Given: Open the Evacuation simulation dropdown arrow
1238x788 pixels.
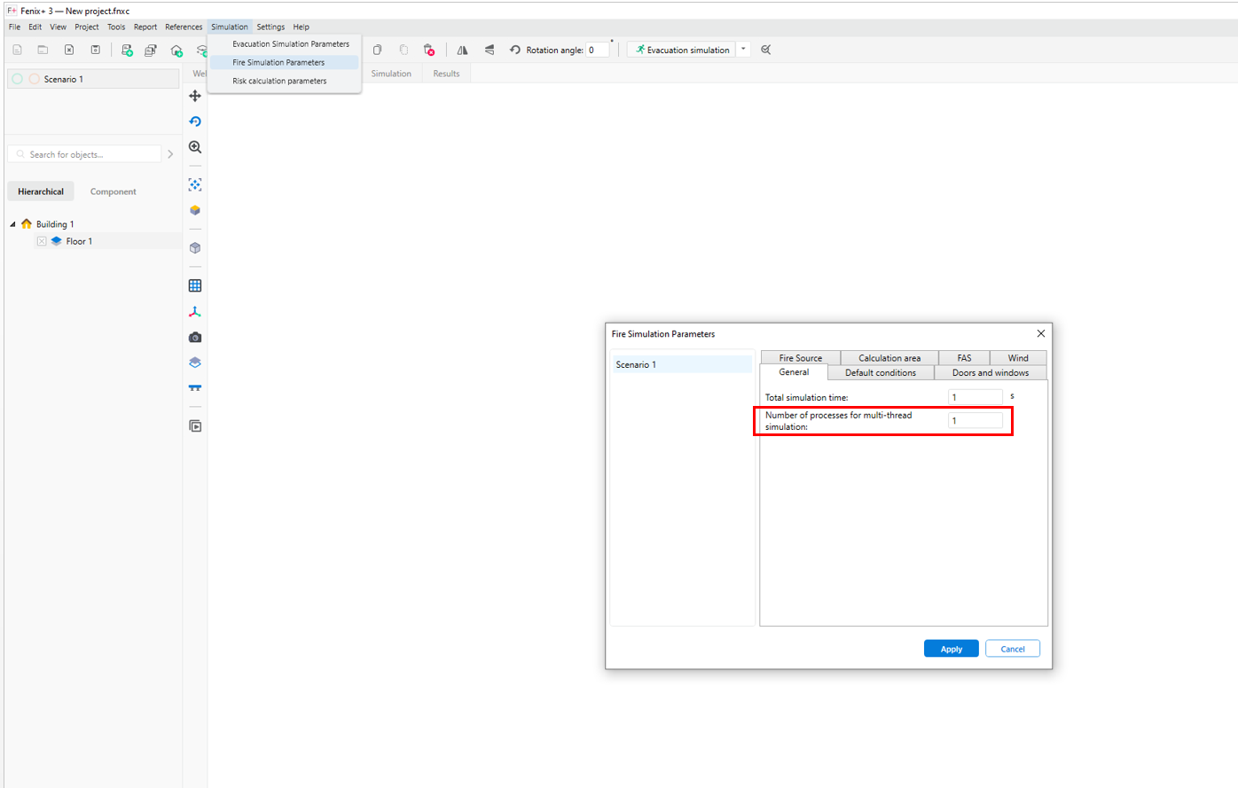Looking at the screenshot, I should (743, 50).
